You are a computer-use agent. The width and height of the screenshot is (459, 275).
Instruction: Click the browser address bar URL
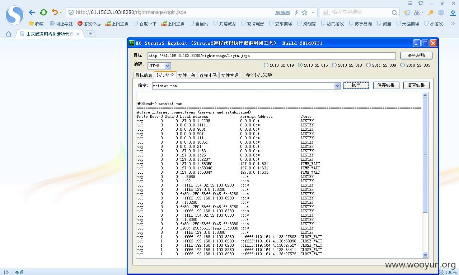point(131,12)
